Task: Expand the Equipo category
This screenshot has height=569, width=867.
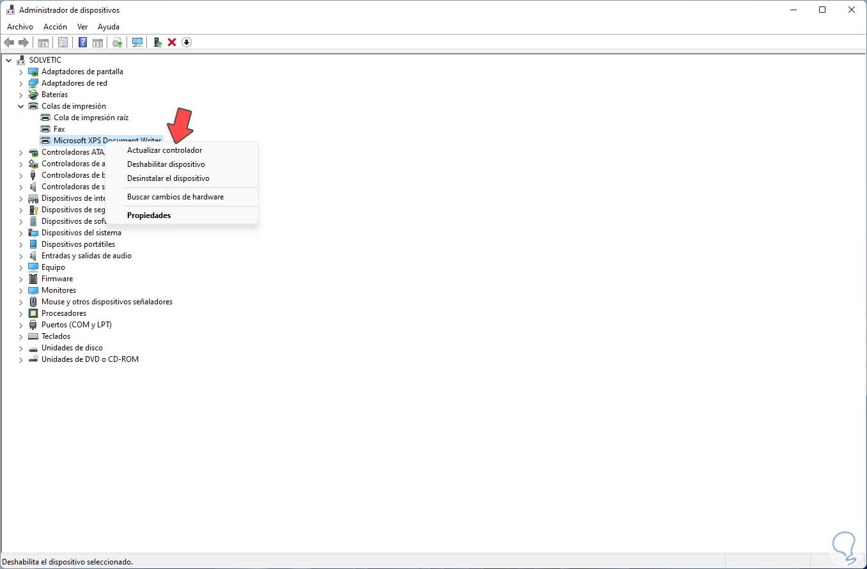Action: [x=20, y=267]
